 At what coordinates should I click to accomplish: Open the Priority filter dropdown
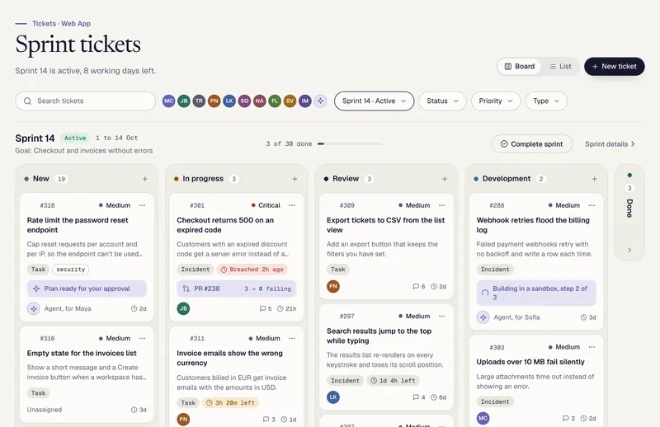496,101
